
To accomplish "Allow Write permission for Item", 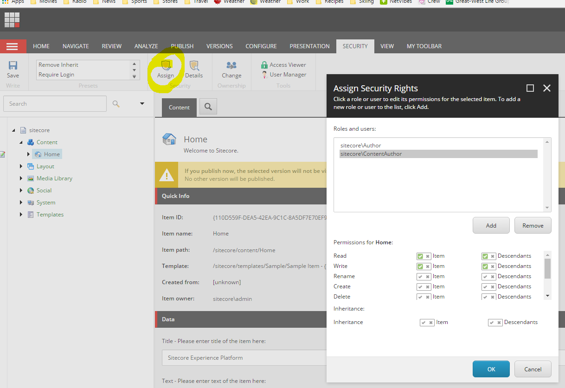I will click(420, 266).
